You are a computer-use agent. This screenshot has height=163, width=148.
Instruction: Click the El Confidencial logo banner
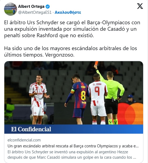[74, 129]
